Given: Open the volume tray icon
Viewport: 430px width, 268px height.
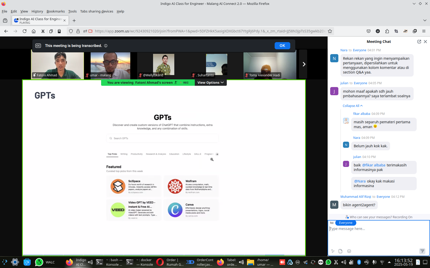Looking at the screenshot, I should pyautogui.click(x=343, y=262).
